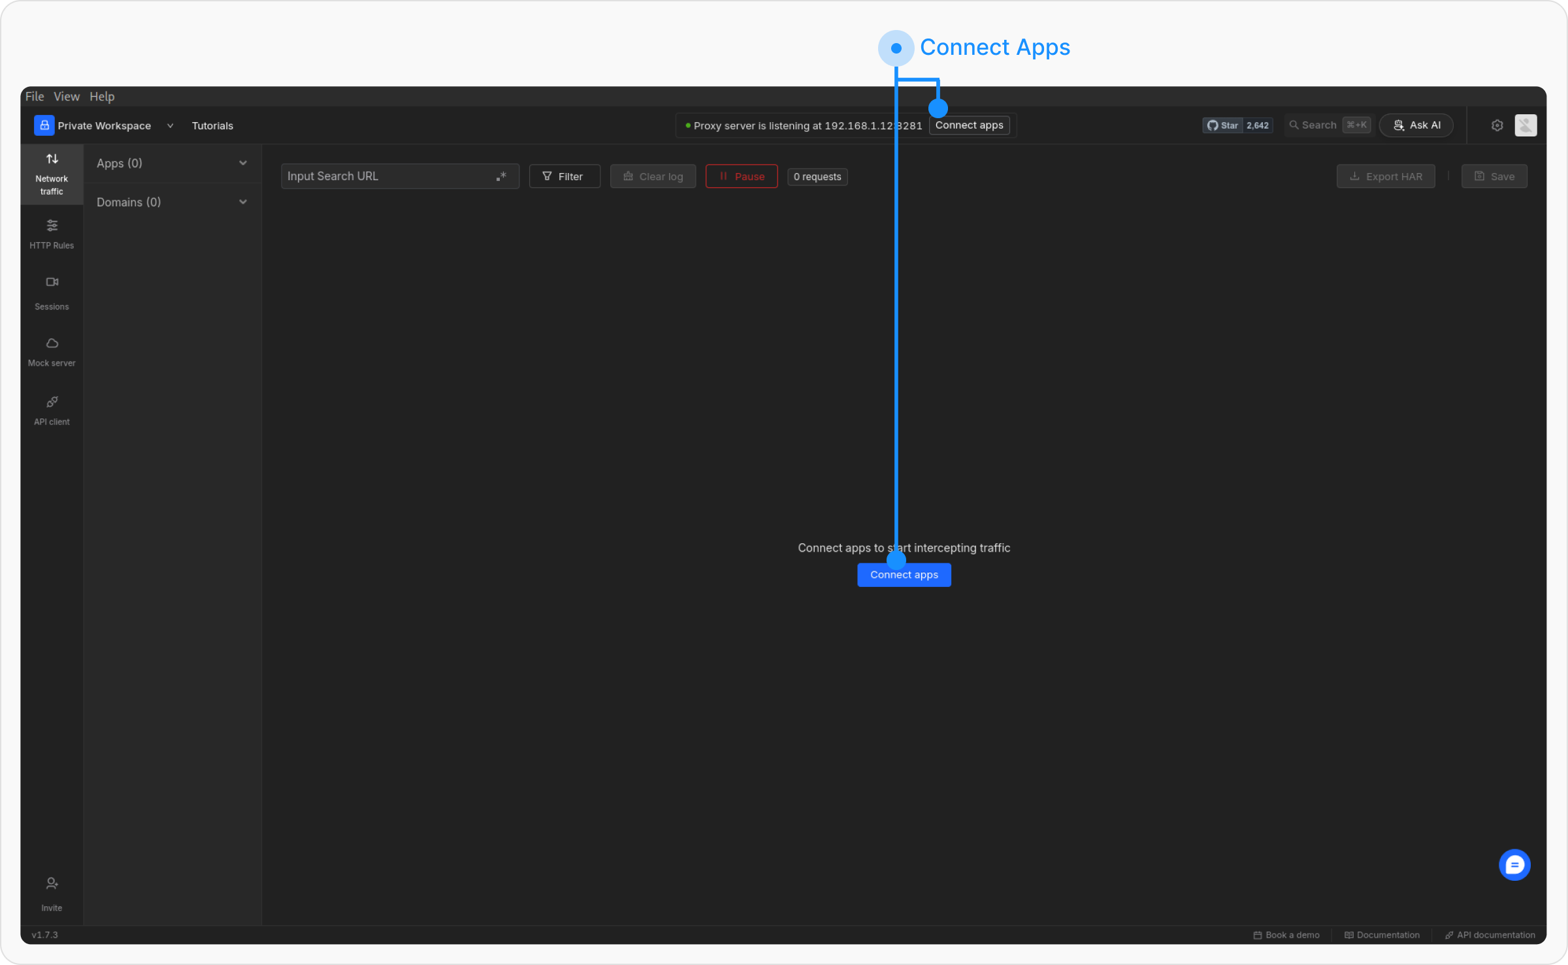Open the Help menu
The height and width of the screenshot is (965, 1568).
pos(102,97)
